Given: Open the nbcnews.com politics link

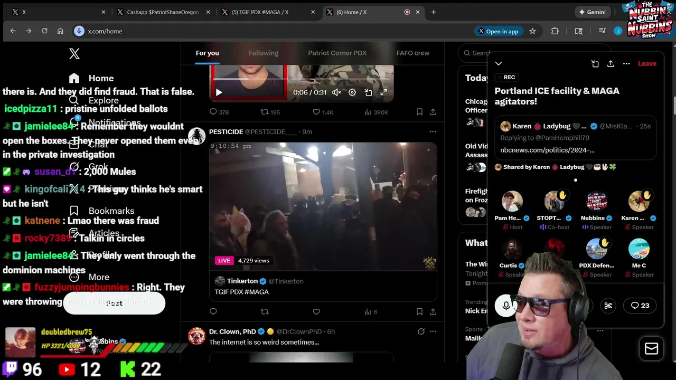Looking at the screenshot, I should tap(548, 150).
